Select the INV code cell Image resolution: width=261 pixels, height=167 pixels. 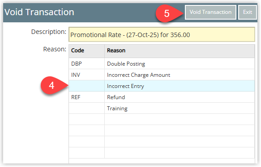(x=86, y=75)
